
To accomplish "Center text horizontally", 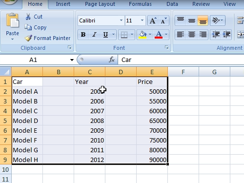I will click(192, 35).
